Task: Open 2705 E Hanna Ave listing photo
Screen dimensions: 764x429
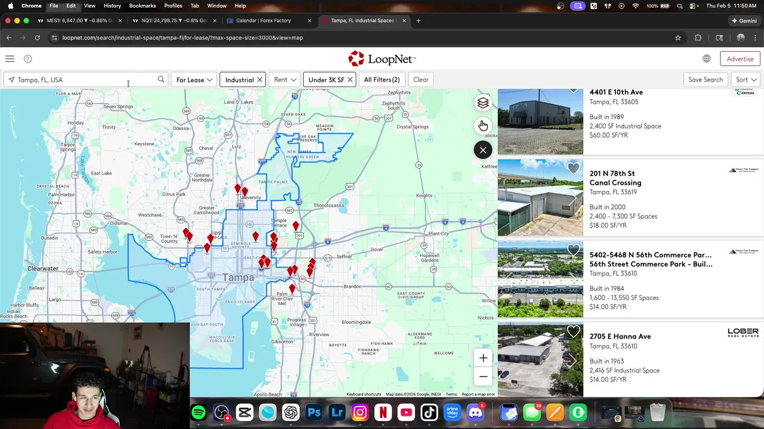Action: tap(540, 360)
